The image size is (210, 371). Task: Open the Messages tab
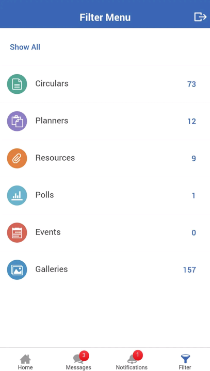[x=78, y=362]
